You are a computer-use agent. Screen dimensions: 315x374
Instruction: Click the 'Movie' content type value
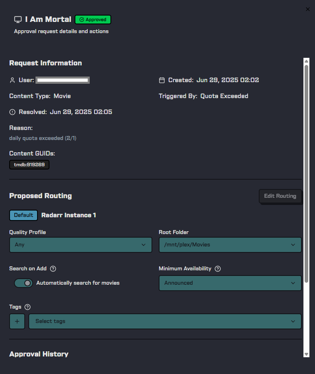(62, 96)
